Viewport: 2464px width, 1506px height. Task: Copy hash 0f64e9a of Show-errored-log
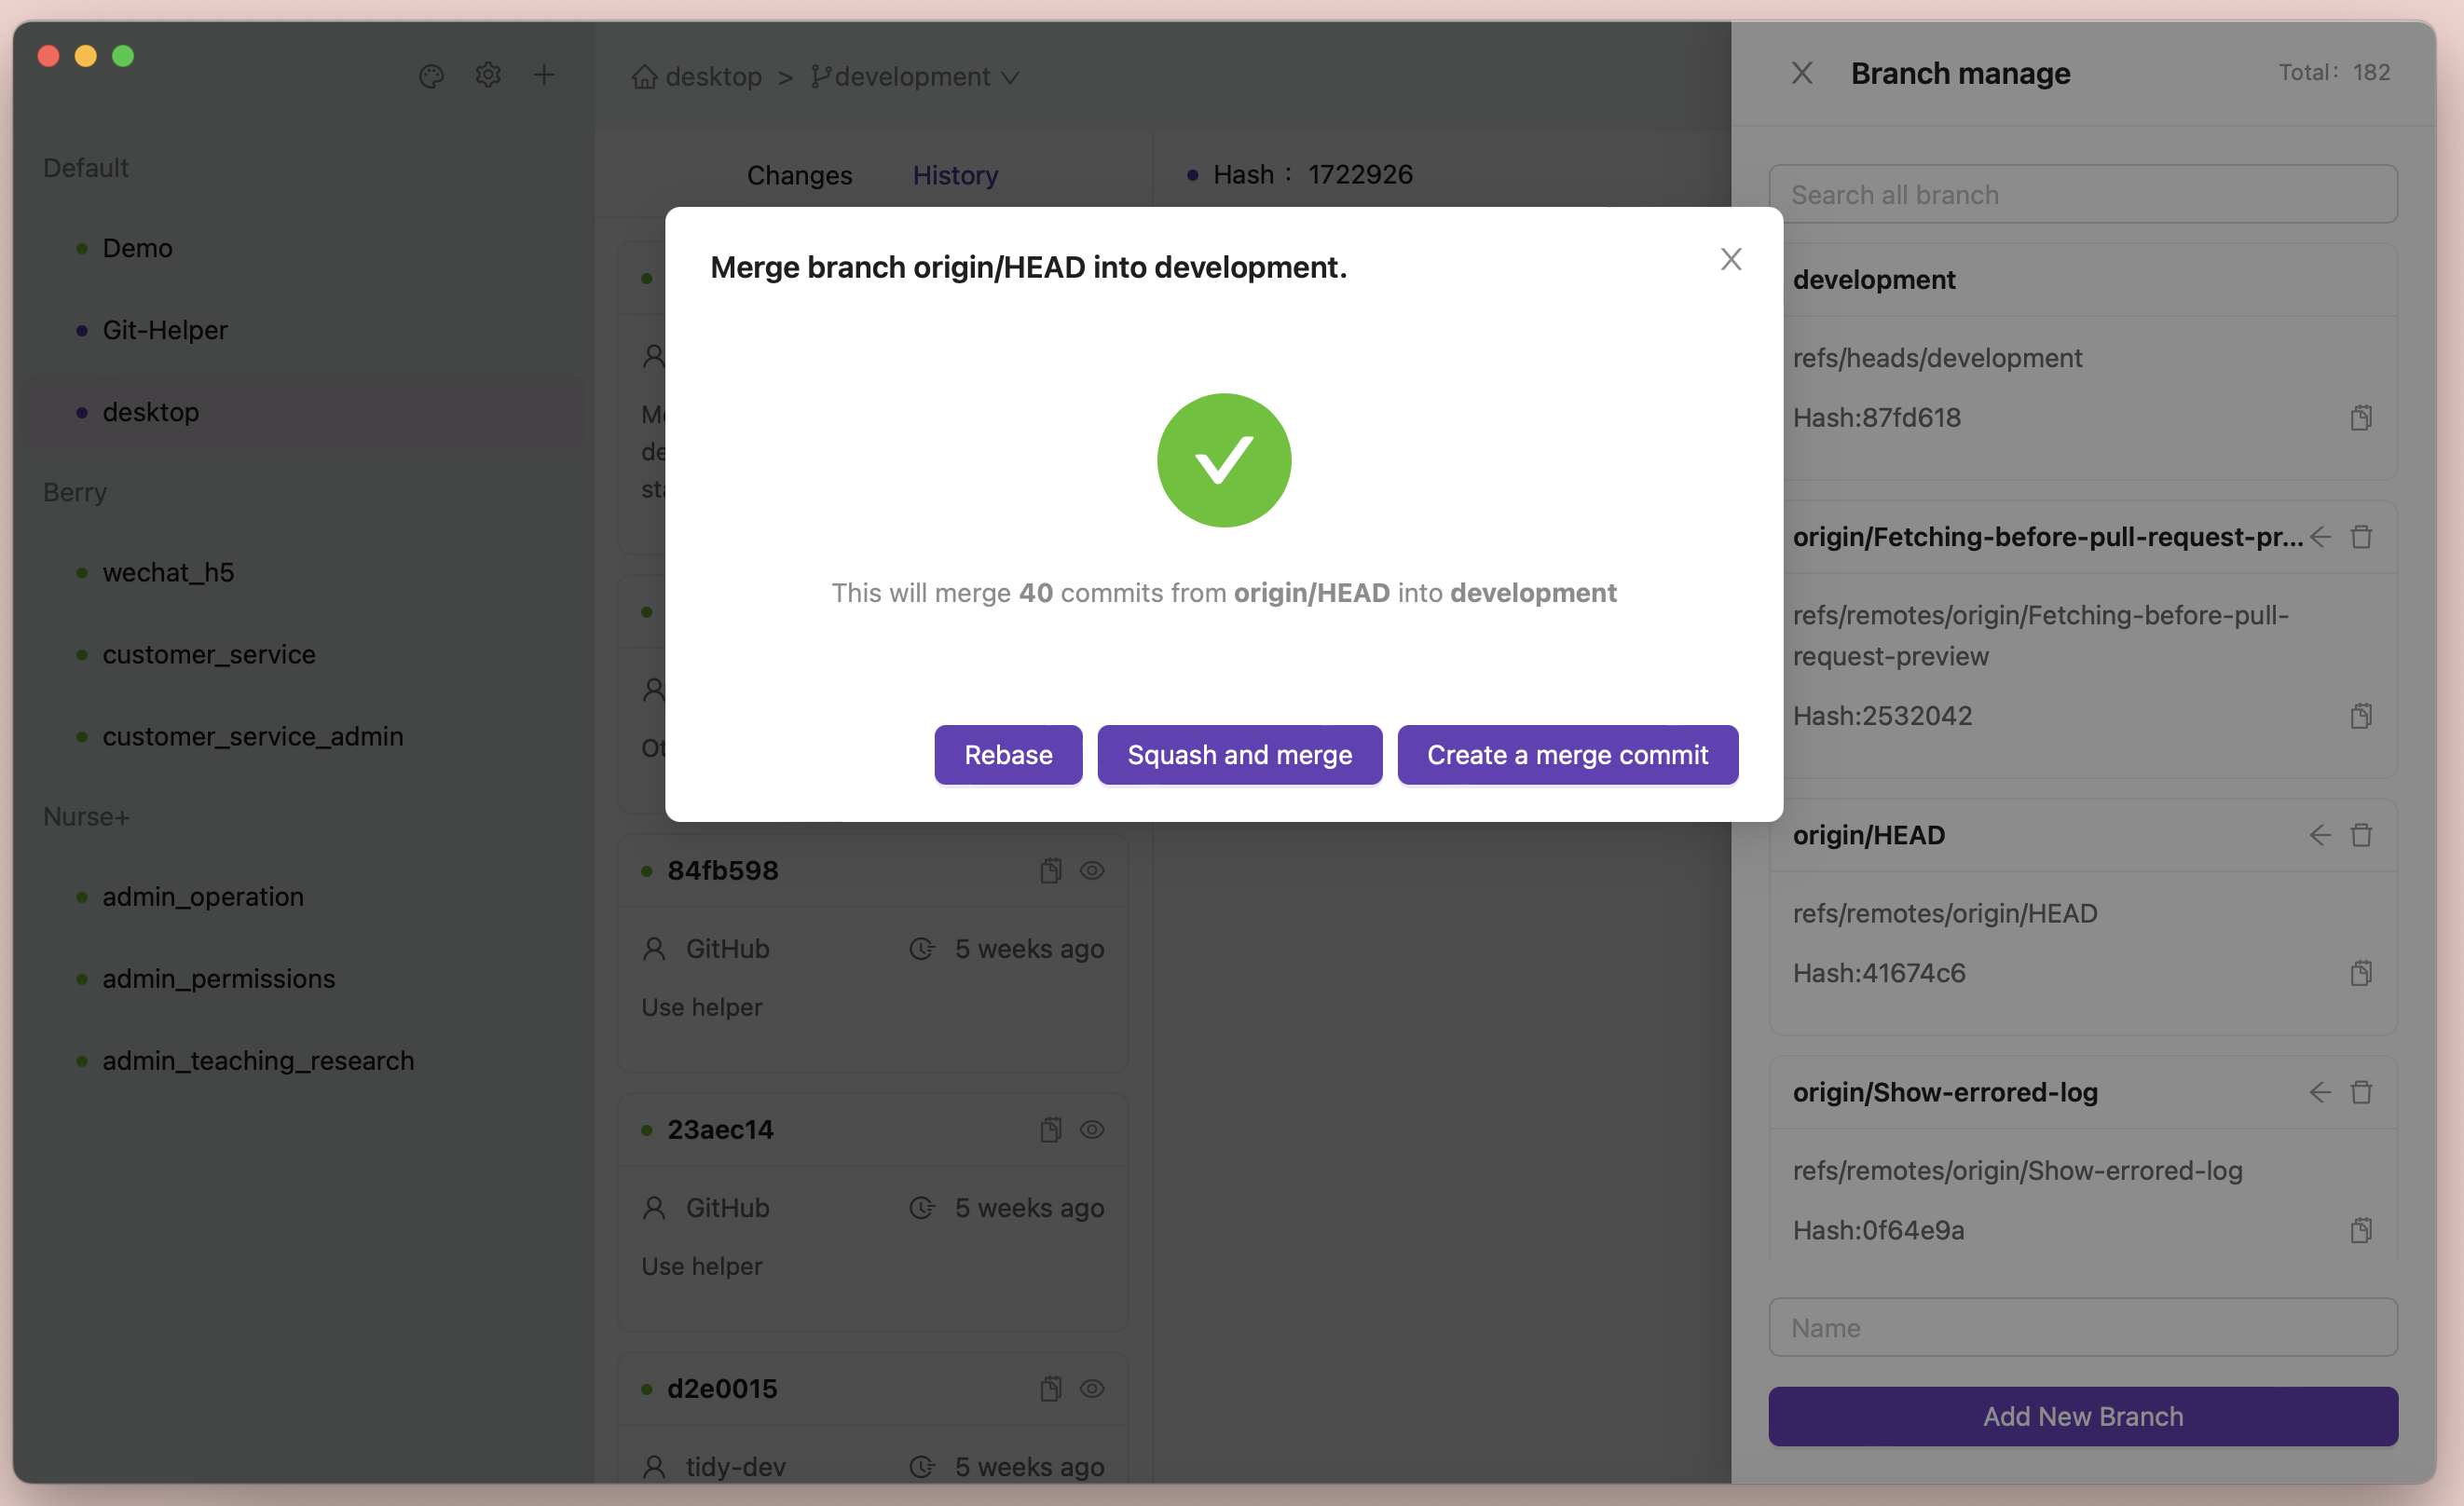tap(2361, 1230)
